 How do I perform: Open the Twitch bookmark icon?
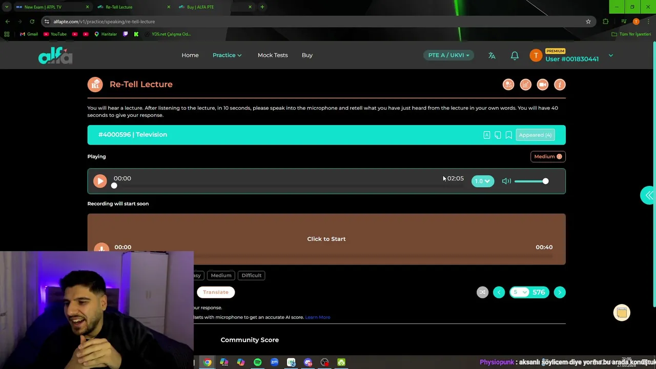pyautogui.click(x=126, y=34)
